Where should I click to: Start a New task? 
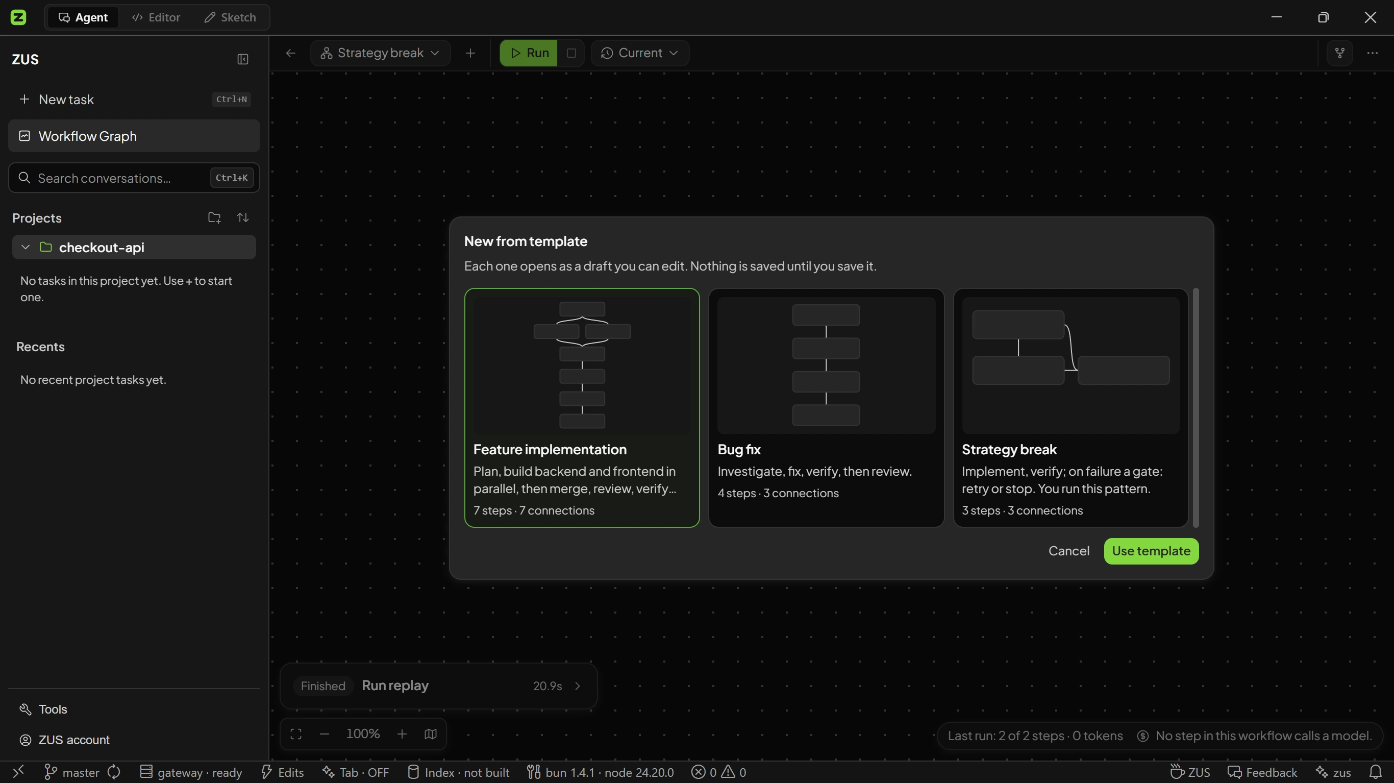pyautogui.click(x=134, y=100)
